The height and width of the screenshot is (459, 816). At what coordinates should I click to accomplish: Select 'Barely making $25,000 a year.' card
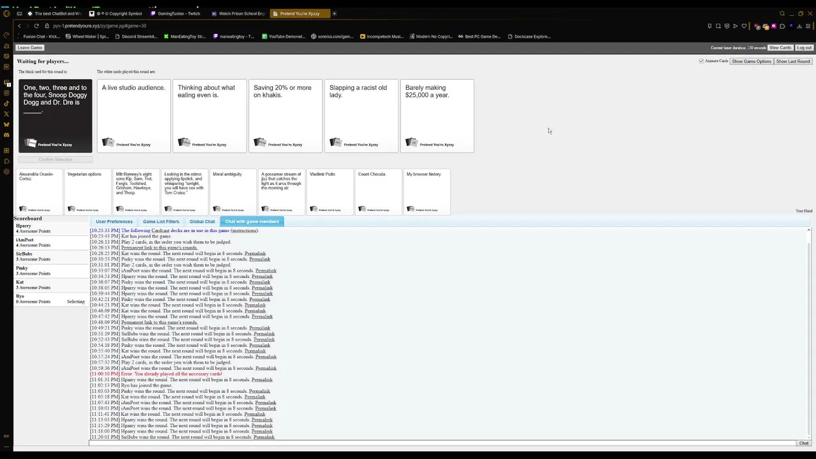point(437,116)
